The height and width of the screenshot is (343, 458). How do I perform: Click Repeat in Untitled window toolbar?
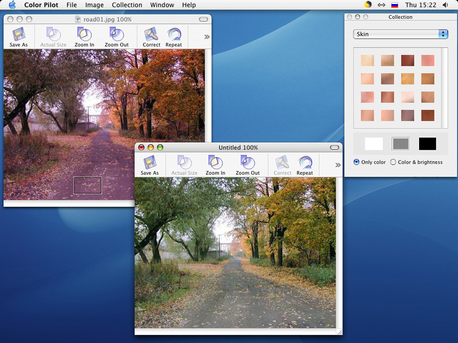pyautogui.click(x=305, y=165)
